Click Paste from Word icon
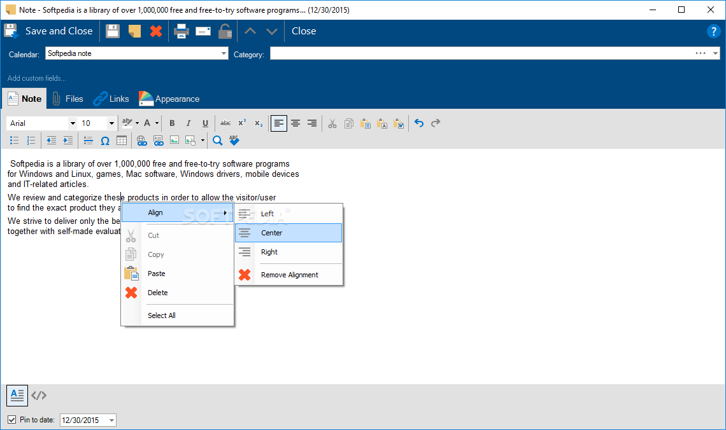 tap(399, 123)
